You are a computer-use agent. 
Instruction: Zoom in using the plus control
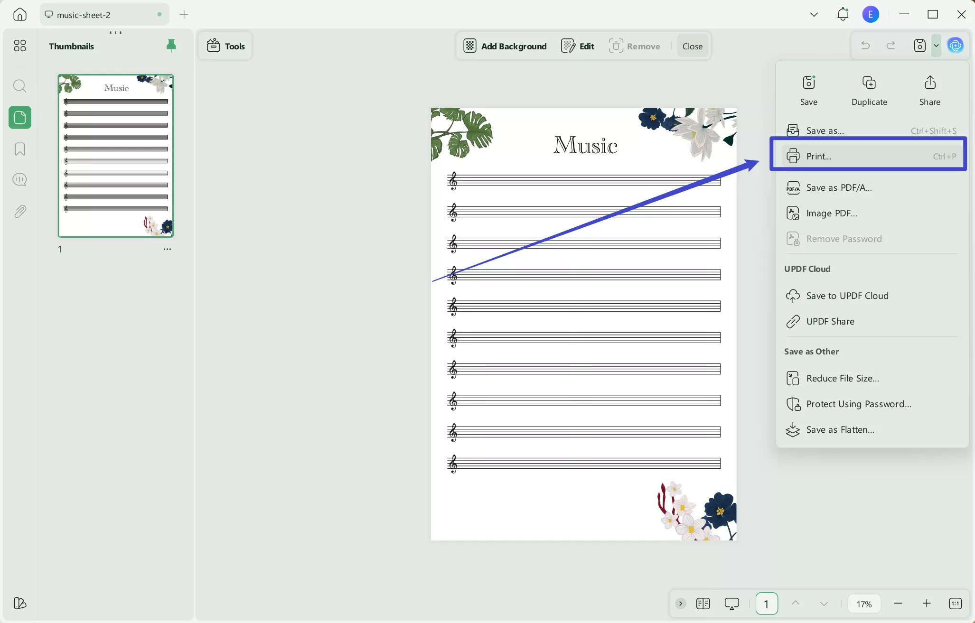tap(927, 604)
